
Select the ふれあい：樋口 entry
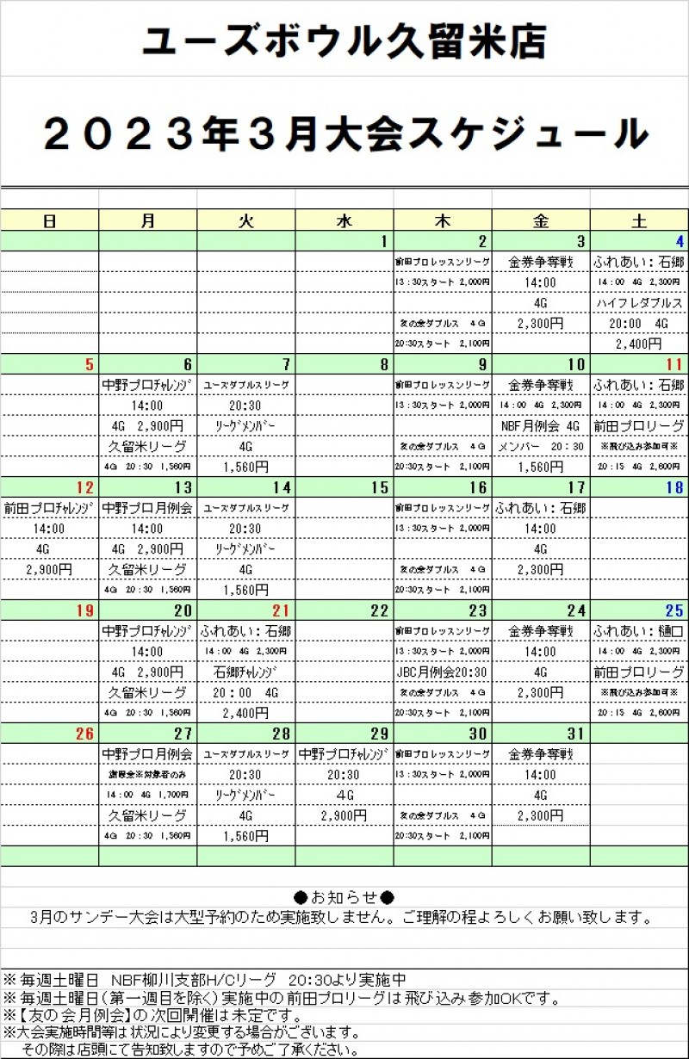point(638,631)
